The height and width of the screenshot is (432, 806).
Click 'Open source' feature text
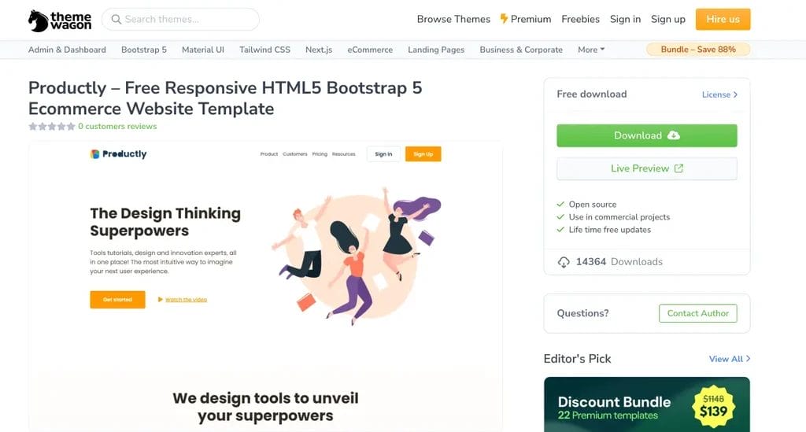[592, 205]
